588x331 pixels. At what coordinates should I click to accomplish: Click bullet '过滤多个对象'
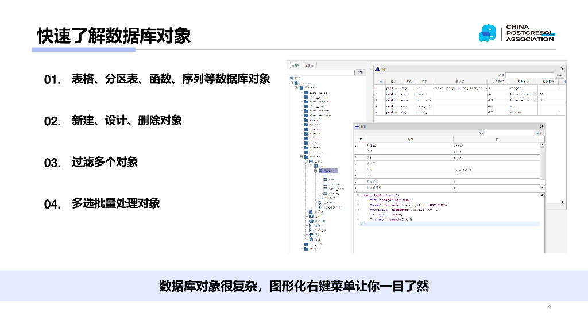click(x=105, y=162)
